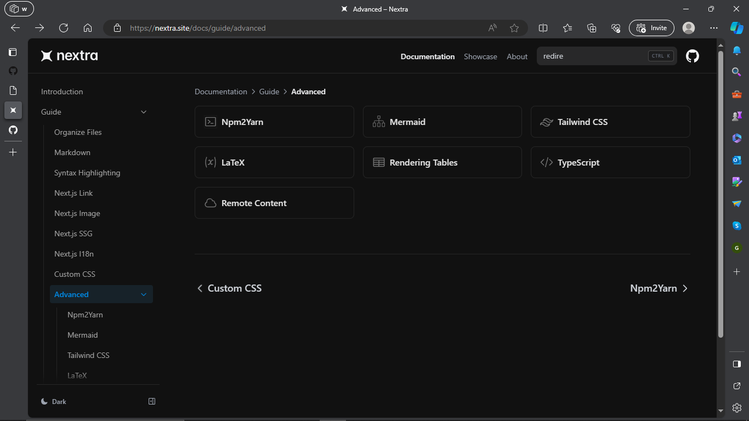Go home using the home icon
749x421 pixels.
click(88, 27)
